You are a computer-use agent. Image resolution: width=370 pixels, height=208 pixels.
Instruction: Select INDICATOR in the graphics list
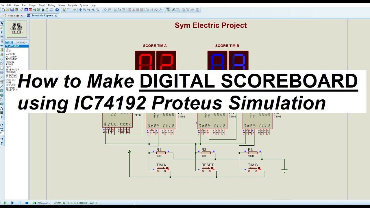(x=17, y=59)
